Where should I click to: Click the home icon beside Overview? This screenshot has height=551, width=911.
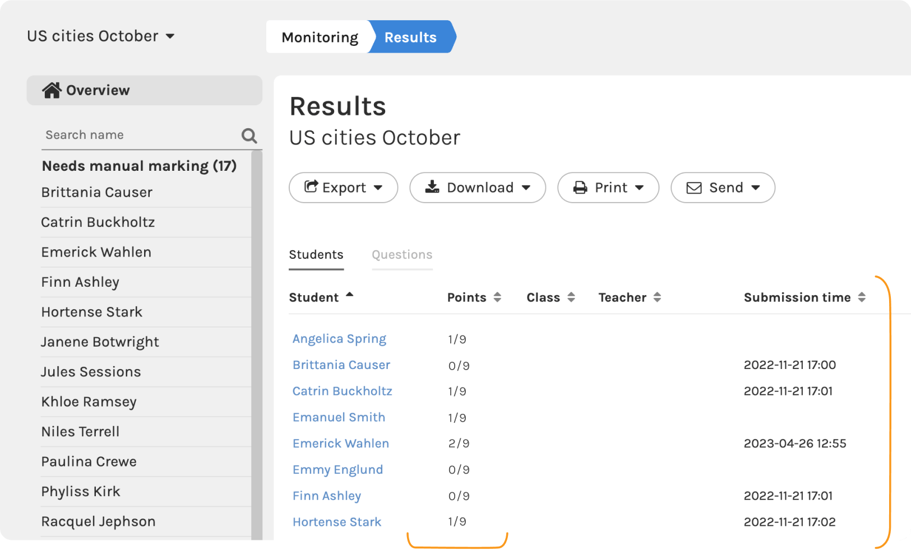[52, 90]
